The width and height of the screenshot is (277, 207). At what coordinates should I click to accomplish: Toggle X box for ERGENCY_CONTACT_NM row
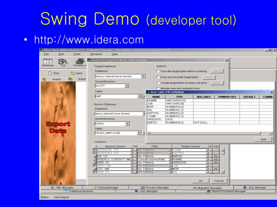tap(95, 160)
